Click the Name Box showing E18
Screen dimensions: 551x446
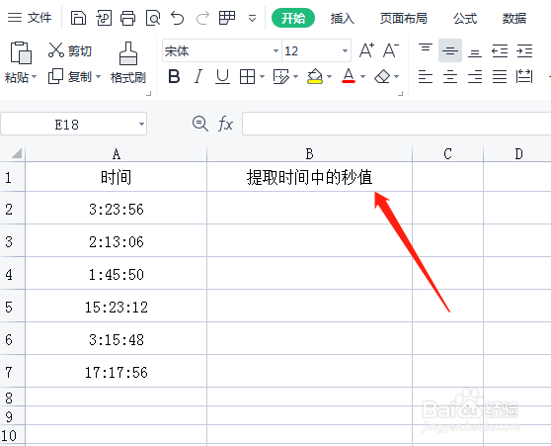click(67, 124)
